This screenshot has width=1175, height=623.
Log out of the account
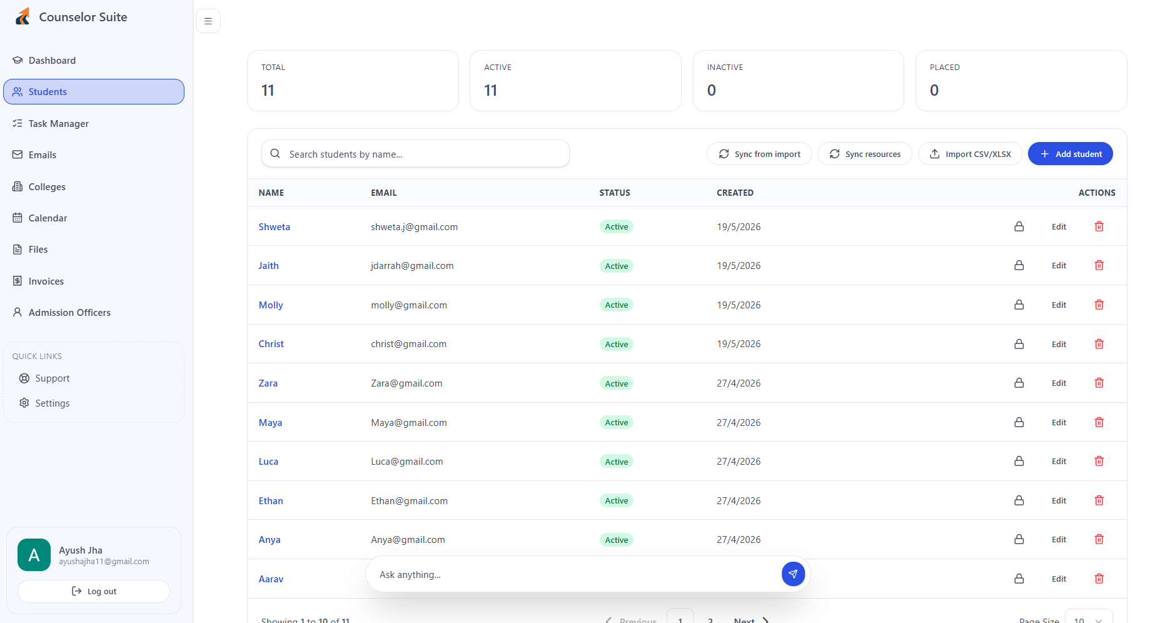click(94, 591)
